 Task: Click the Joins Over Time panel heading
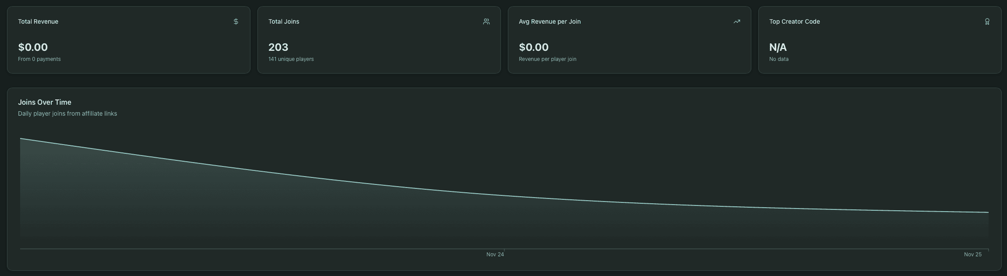45,102
